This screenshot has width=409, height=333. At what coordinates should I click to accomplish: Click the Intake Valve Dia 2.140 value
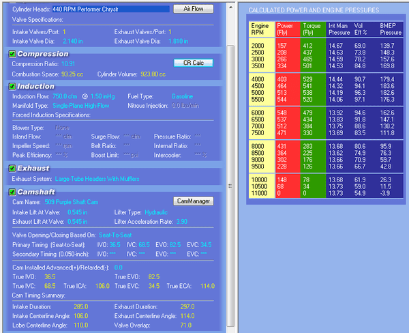[x=72, y=41]
